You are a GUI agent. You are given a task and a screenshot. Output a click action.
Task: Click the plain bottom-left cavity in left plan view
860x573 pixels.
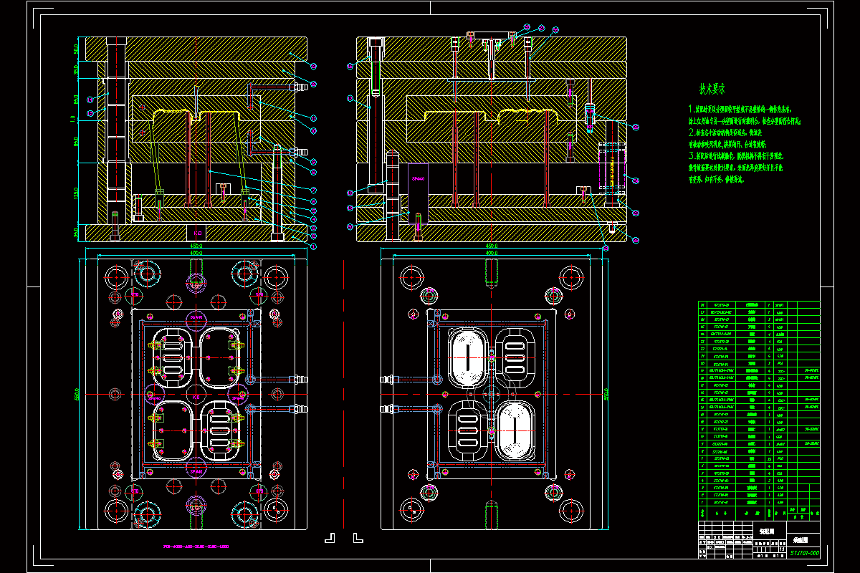tap(171, 431)
